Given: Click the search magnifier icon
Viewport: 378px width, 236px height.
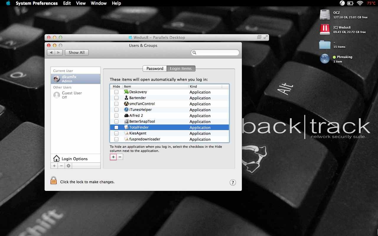Looking at the screenshot, I should click(194, 53).
